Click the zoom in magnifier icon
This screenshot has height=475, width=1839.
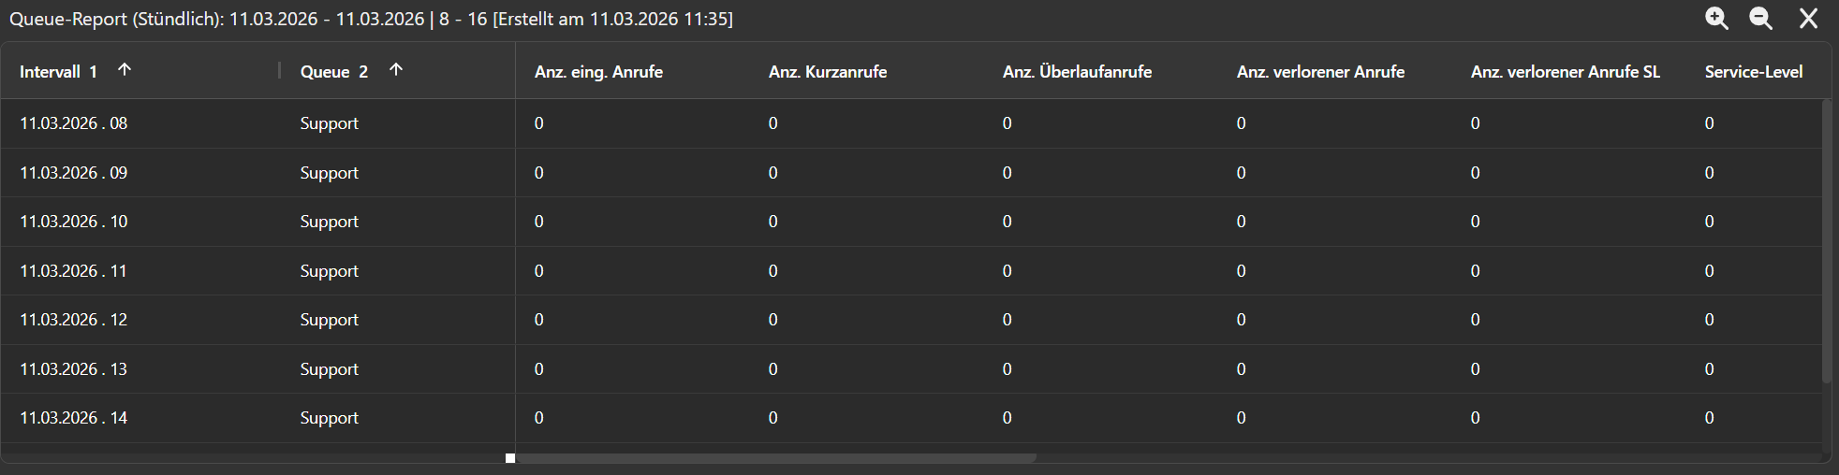click(x=1715, y=19)
